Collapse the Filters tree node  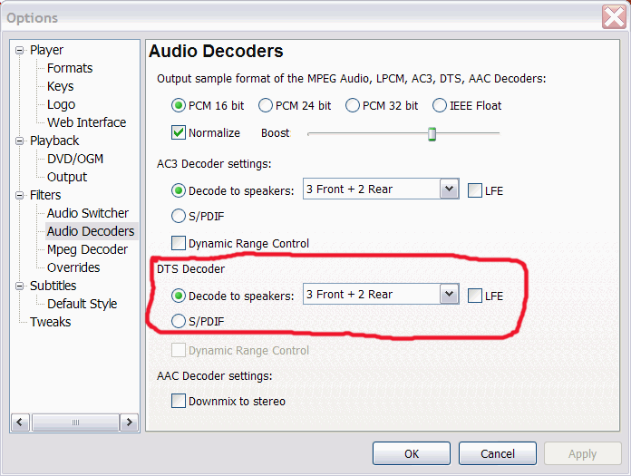click(19, 196)
